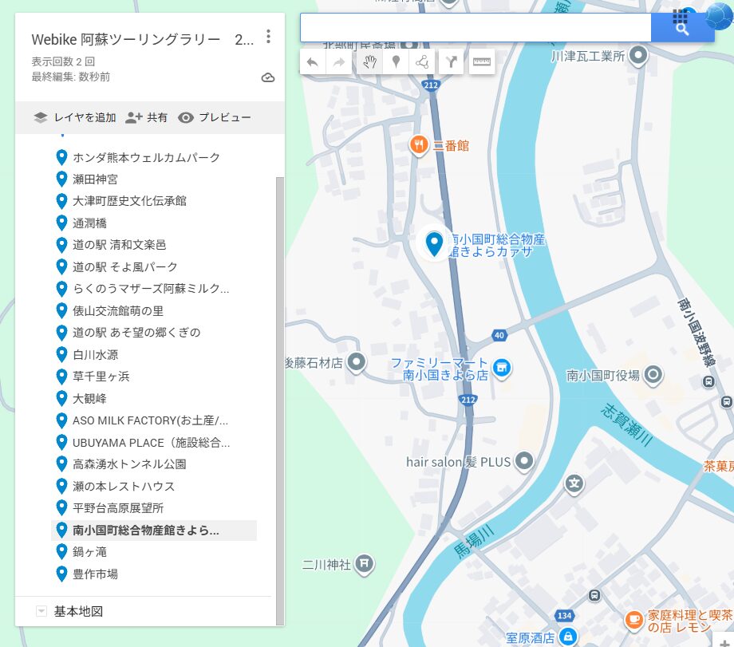Click the map search input field
Viewport: 734px width, 647px height.
475,28
